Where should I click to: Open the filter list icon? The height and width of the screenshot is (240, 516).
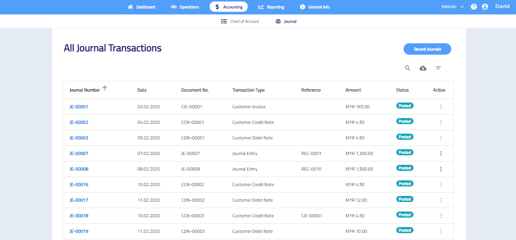(438, 68)
